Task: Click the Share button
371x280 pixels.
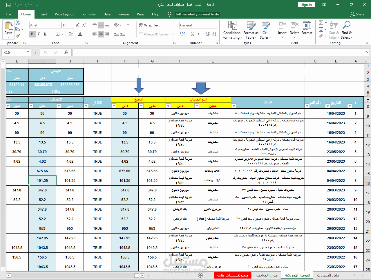Action: [357, 14]
